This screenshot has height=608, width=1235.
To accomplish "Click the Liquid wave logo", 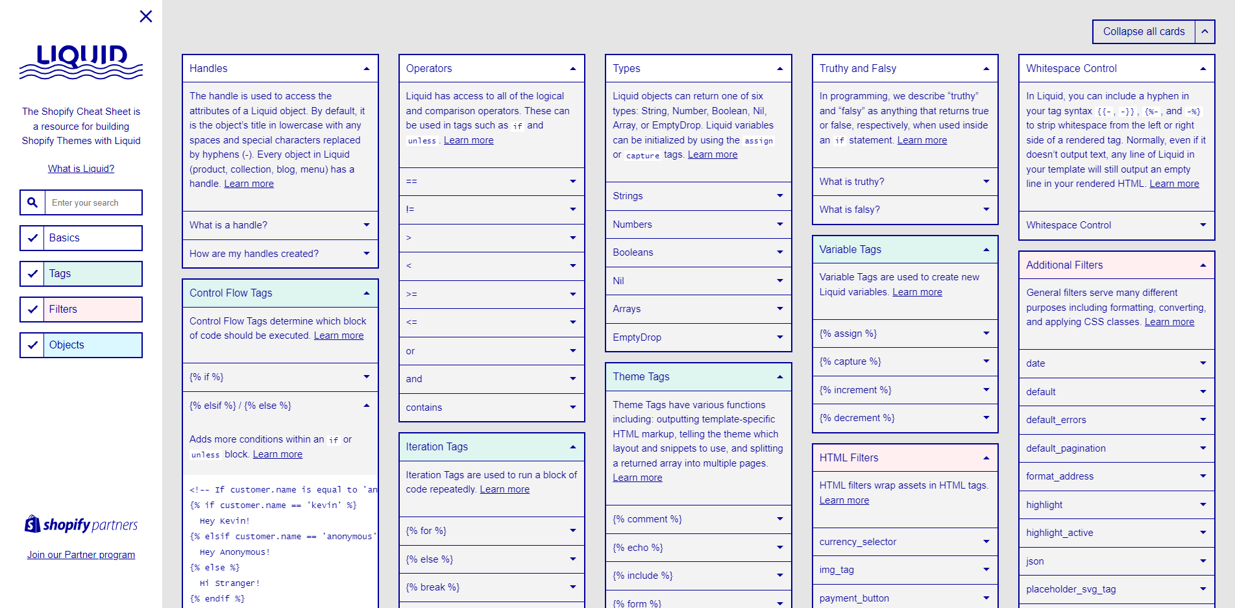I will pos(81,62).
